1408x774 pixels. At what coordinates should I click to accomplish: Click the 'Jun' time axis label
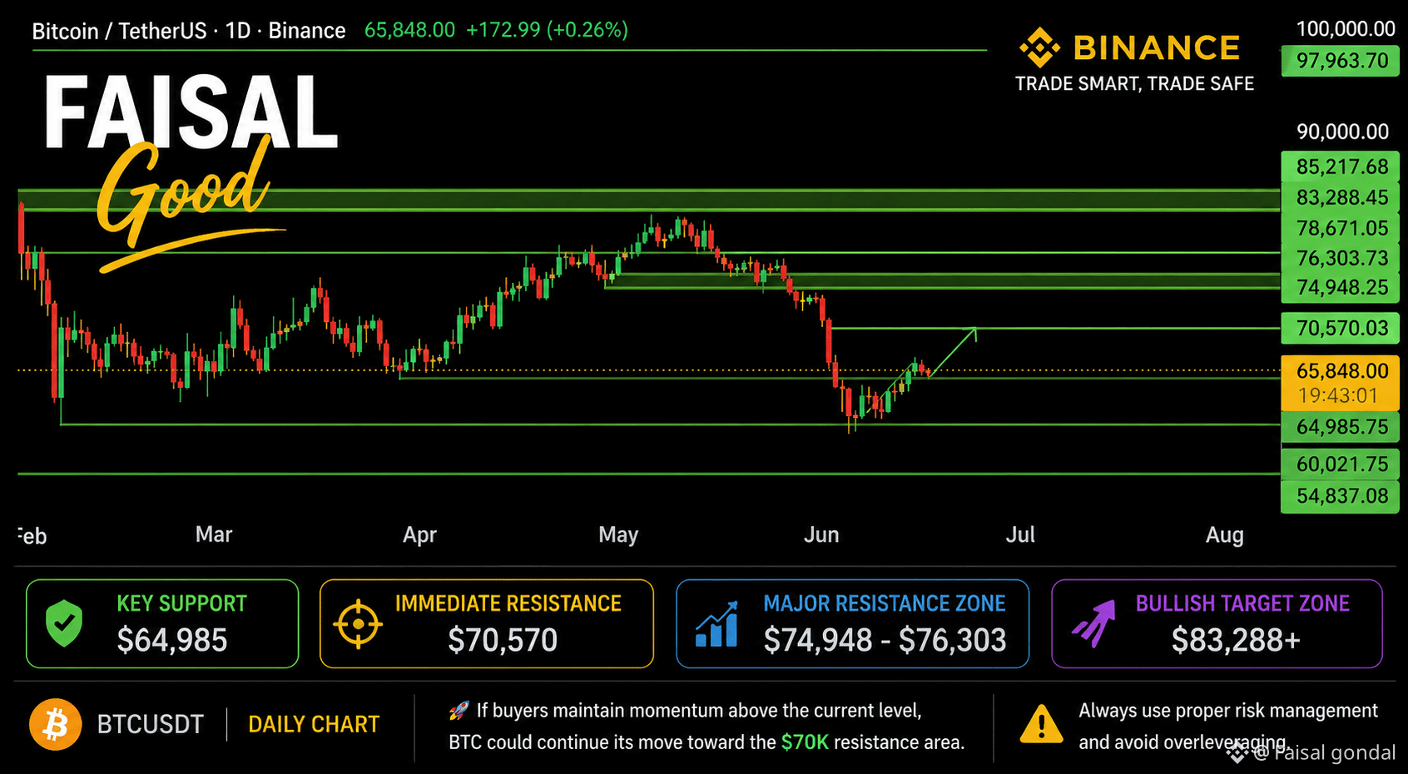click(x=821, y=534)
